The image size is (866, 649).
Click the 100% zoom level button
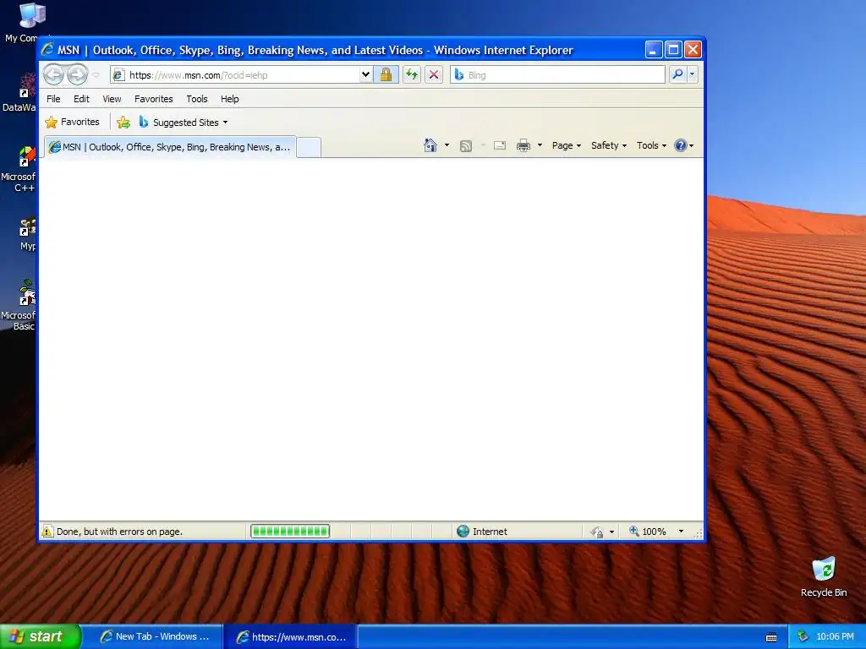[x=654, y=532]
